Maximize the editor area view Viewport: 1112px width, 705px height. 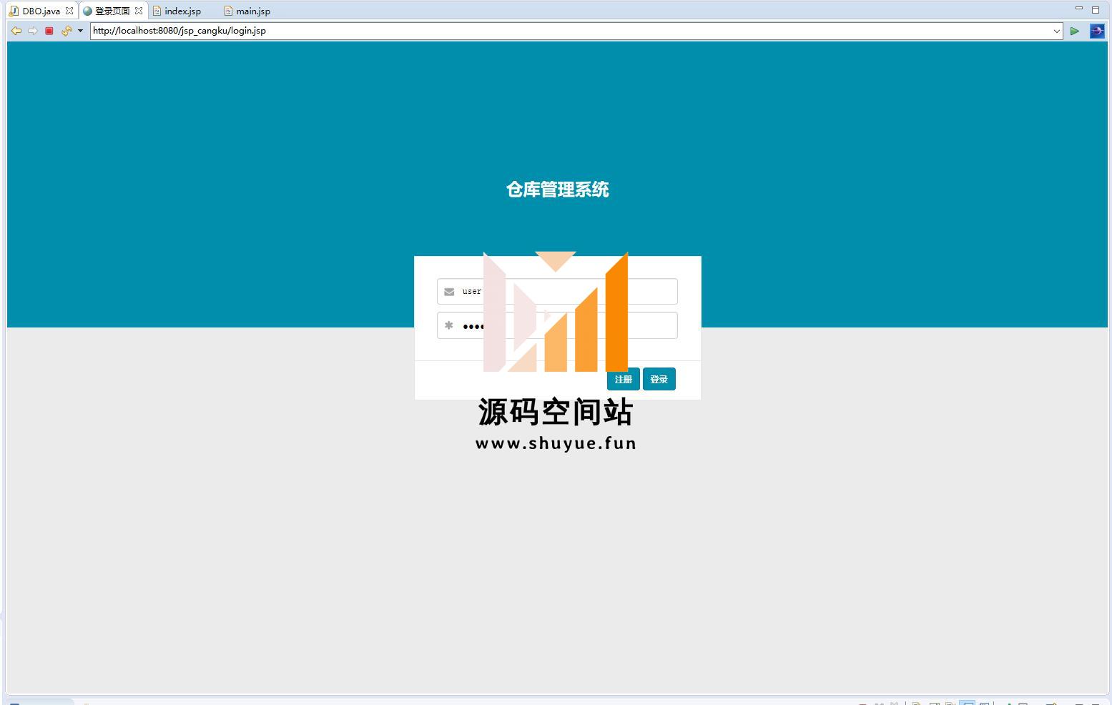tap(1096, 9)
